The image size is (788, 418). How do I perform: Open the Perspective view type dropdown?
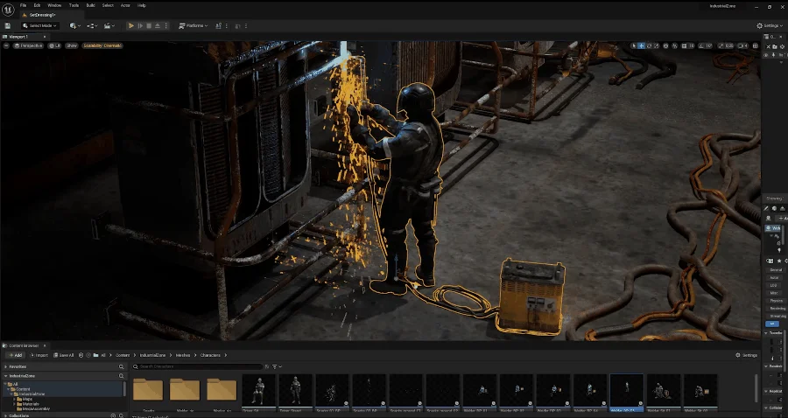29,45
